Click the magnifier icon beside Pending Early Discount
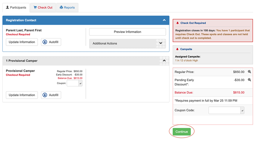This screenshot has height=146, width=257. click(250, 80)
